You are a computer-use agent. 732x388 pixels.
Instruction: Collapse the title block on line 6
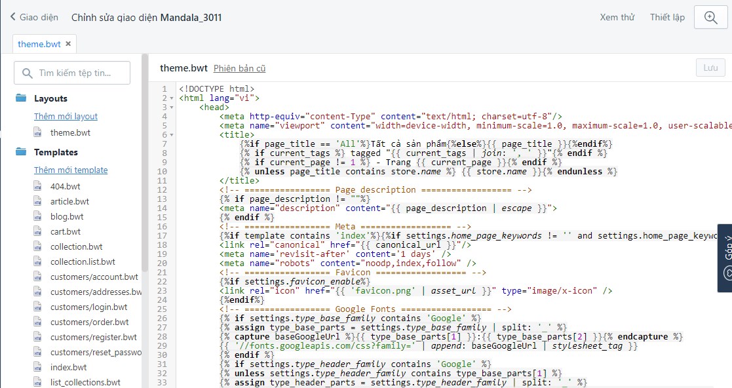(172, 135)
